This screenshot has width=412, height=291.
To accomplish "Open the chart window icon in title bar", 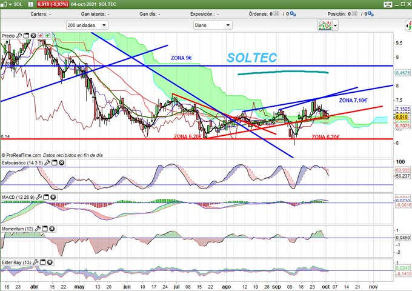I will point(4,4).
